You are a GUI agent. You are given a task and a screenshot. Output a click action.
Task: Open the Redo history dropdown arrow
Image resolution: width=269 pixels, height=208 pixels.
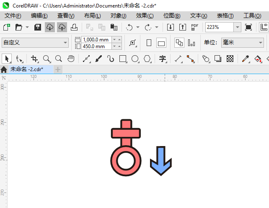(x=156, y=27)
